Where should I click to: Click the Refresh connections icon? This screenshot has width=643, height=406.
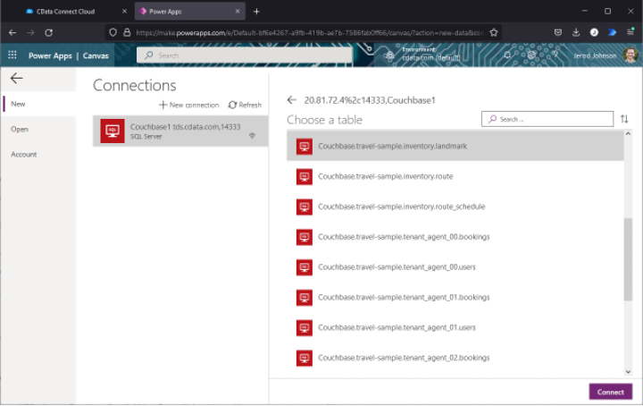pos(232,106)
